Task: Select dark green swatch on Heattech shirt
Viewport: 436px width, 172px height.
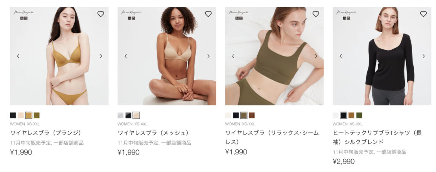Action: pyautogui.click(x=359, y=115)
